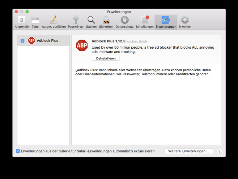Open the Autom. ausfüllen pane
This screenshot has width=238, height=179.
click(x=54, y=22)
